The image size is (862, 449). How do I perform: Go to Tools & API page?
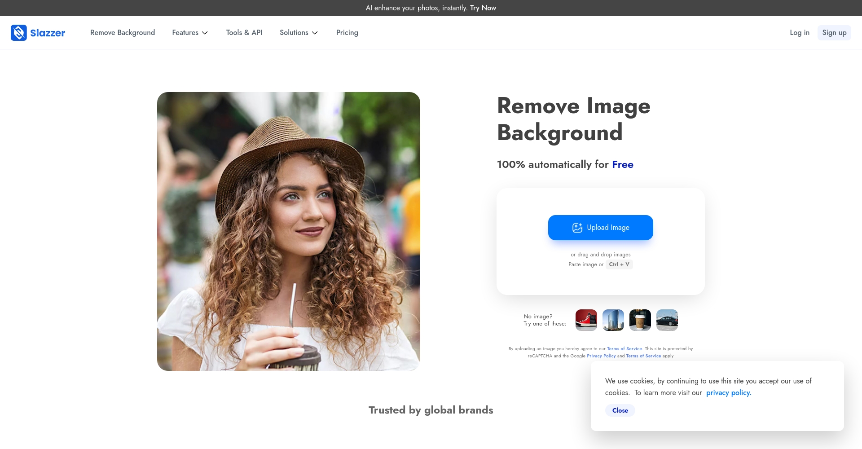point(244,33)
